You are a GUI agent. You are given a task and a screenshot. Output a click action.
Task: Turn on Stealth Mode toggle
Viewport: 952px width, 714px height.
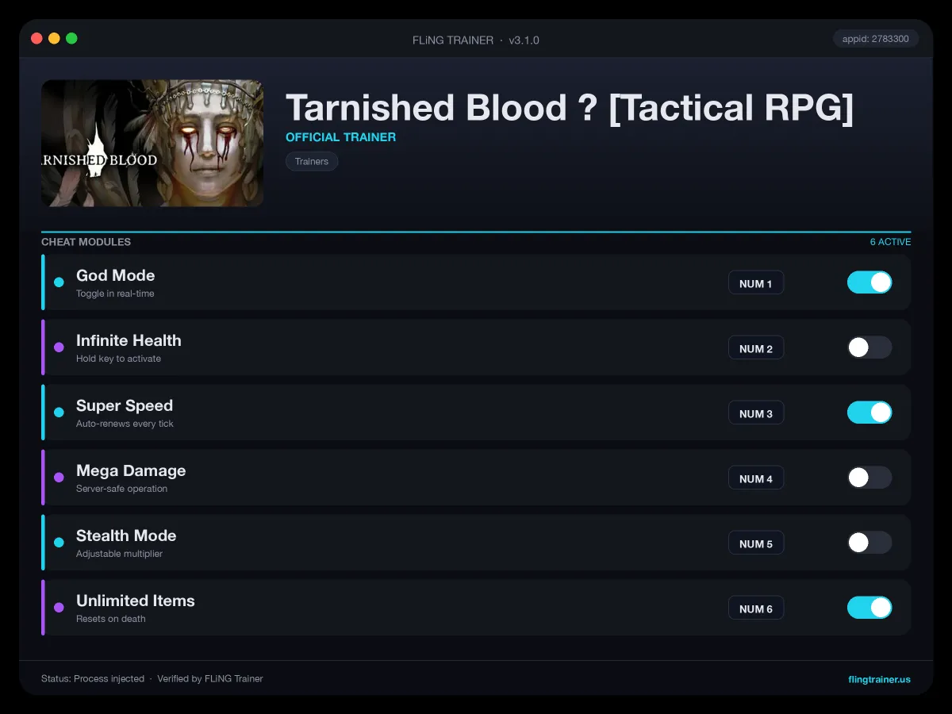pos(869,543)
